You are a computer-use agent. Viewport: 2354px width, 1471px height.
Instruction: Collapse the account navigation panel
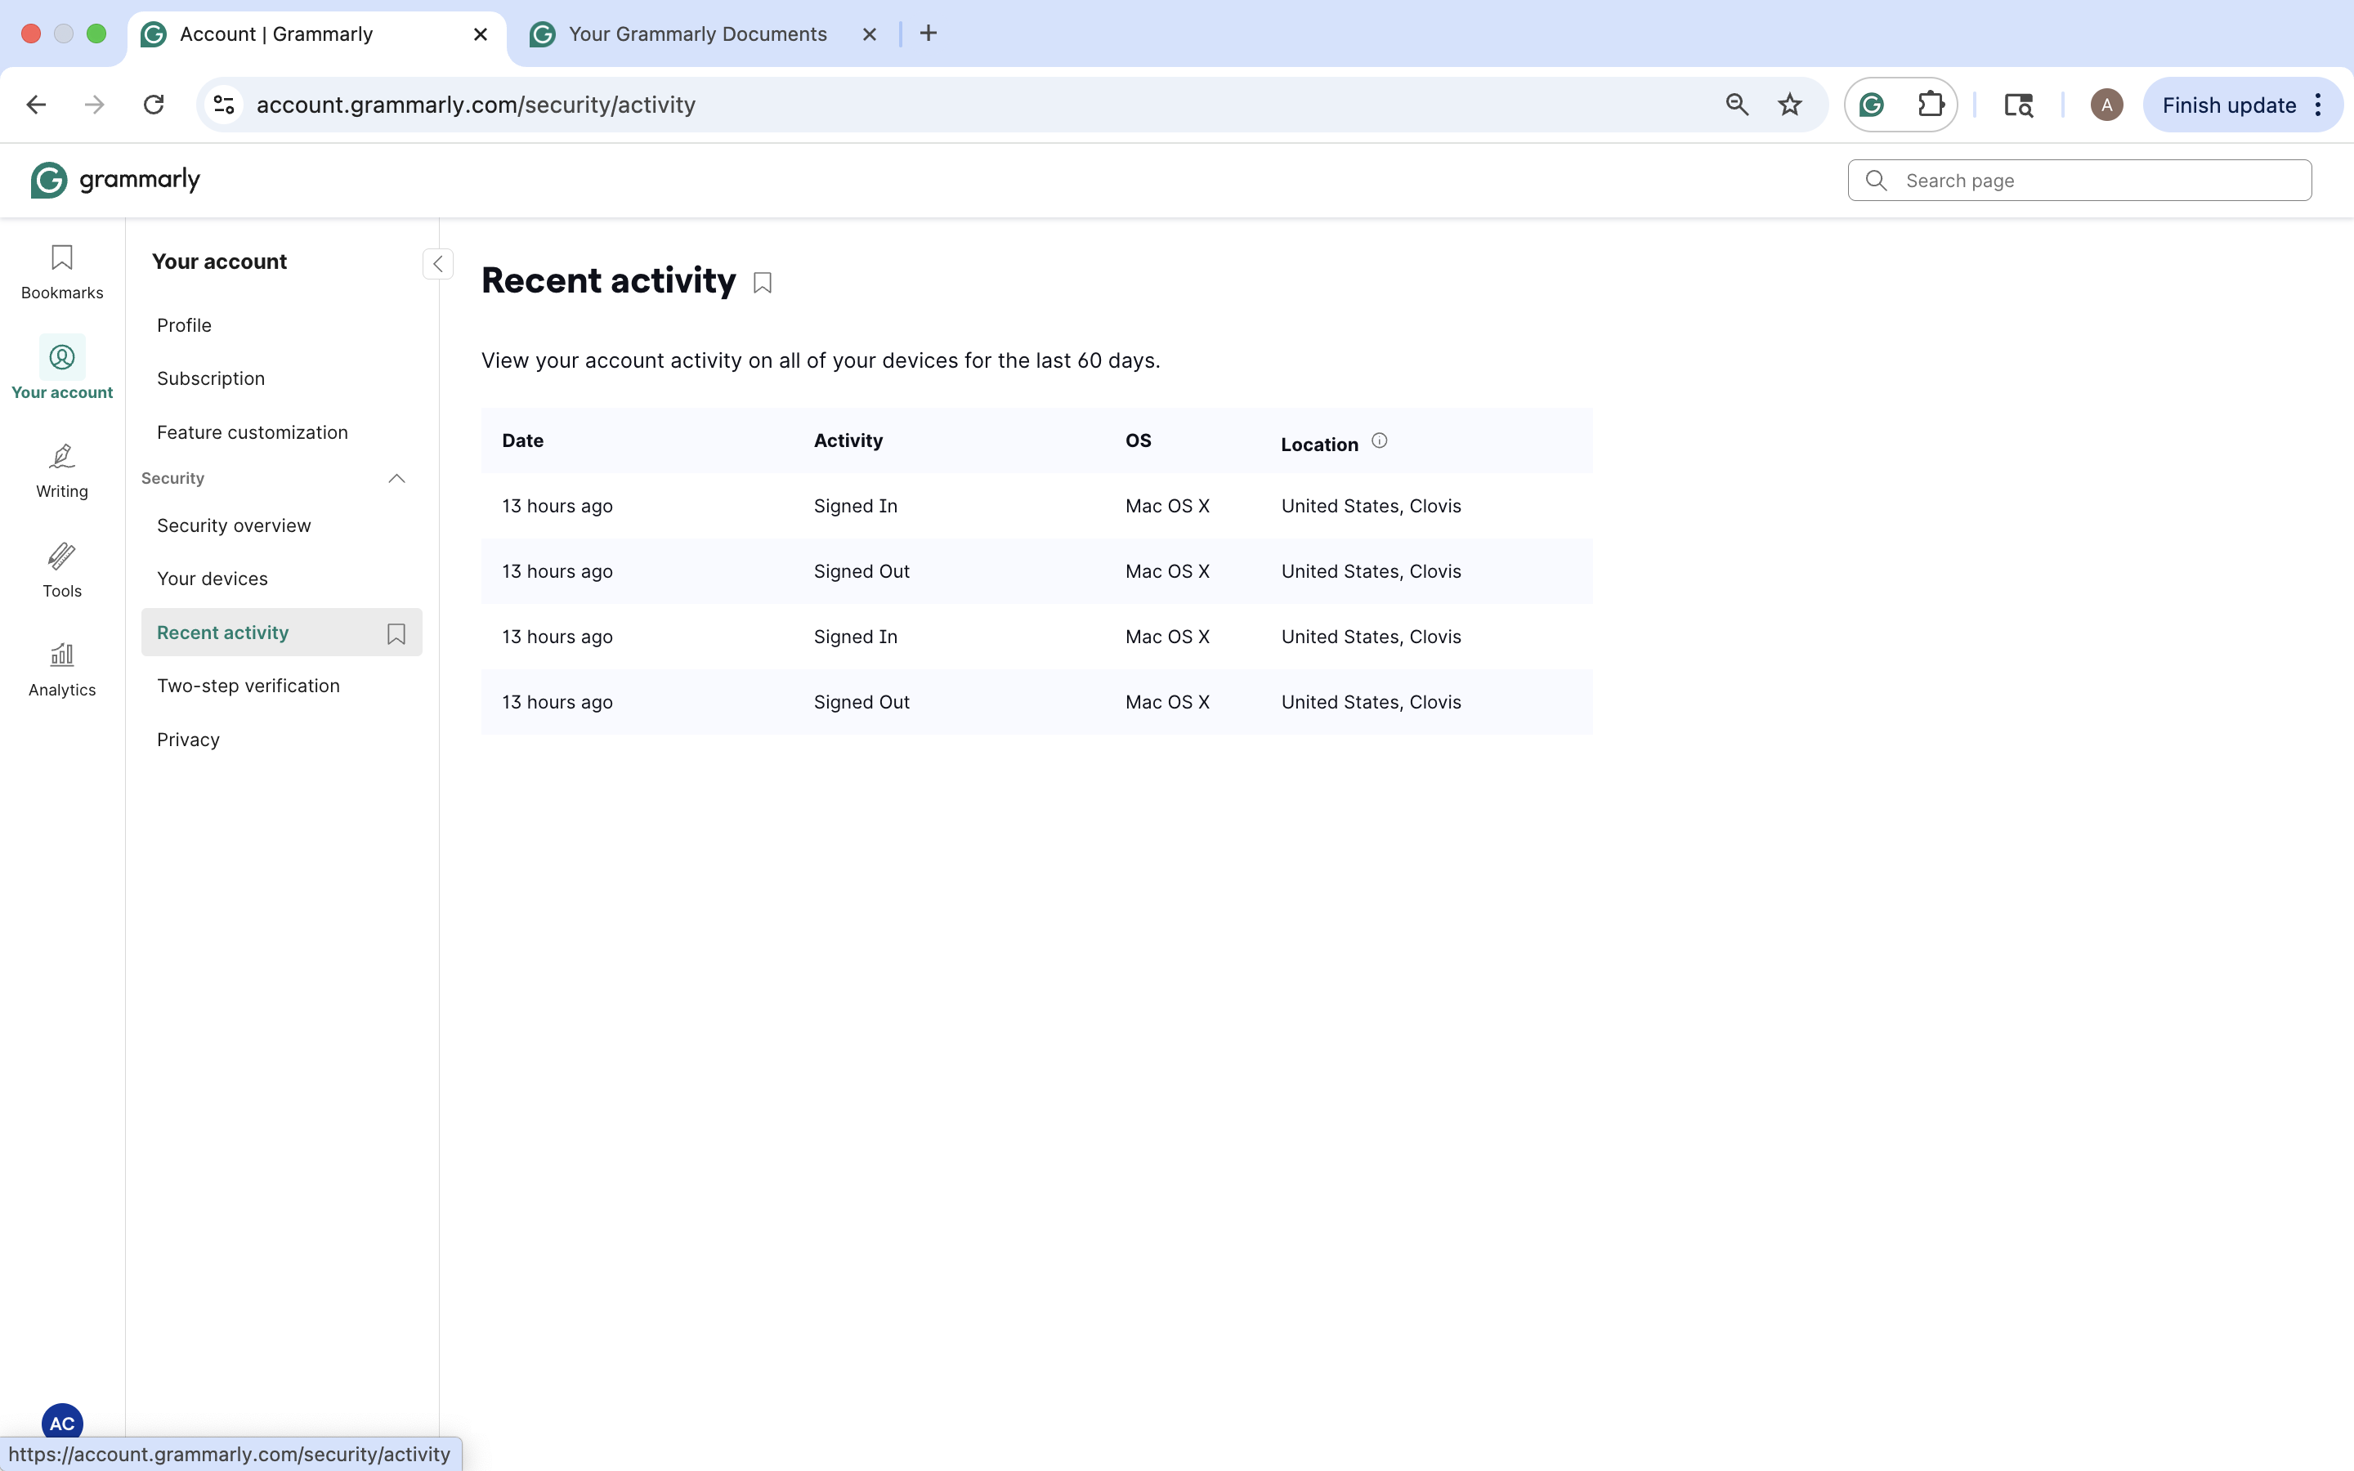[x=436, y=264]
